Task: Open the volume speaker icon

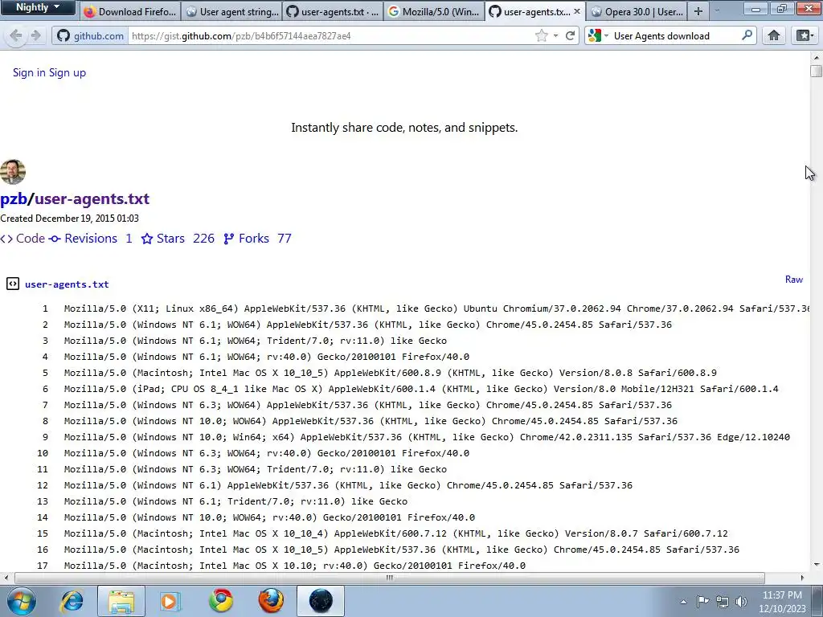Action: click(x=741, y=602)
